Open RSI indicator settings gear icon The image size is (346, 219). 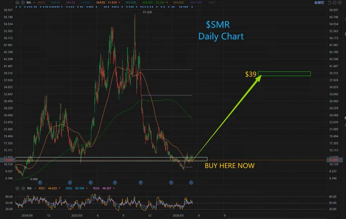(17, 188)
